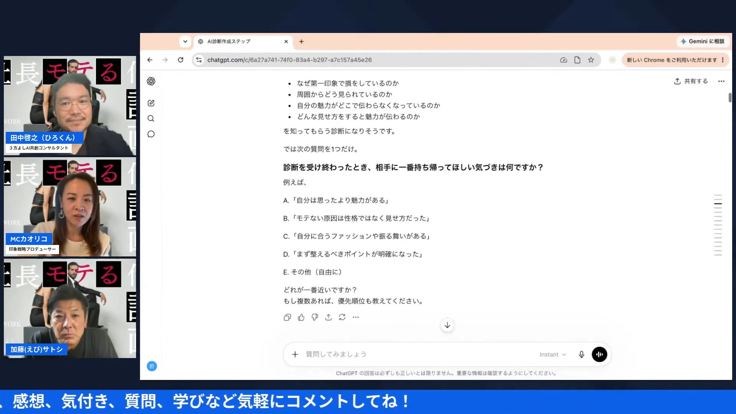Copy the ChatGPT response
Image resolution: width=736 pixels, height=414 pixels.
(x=287, y=317)
